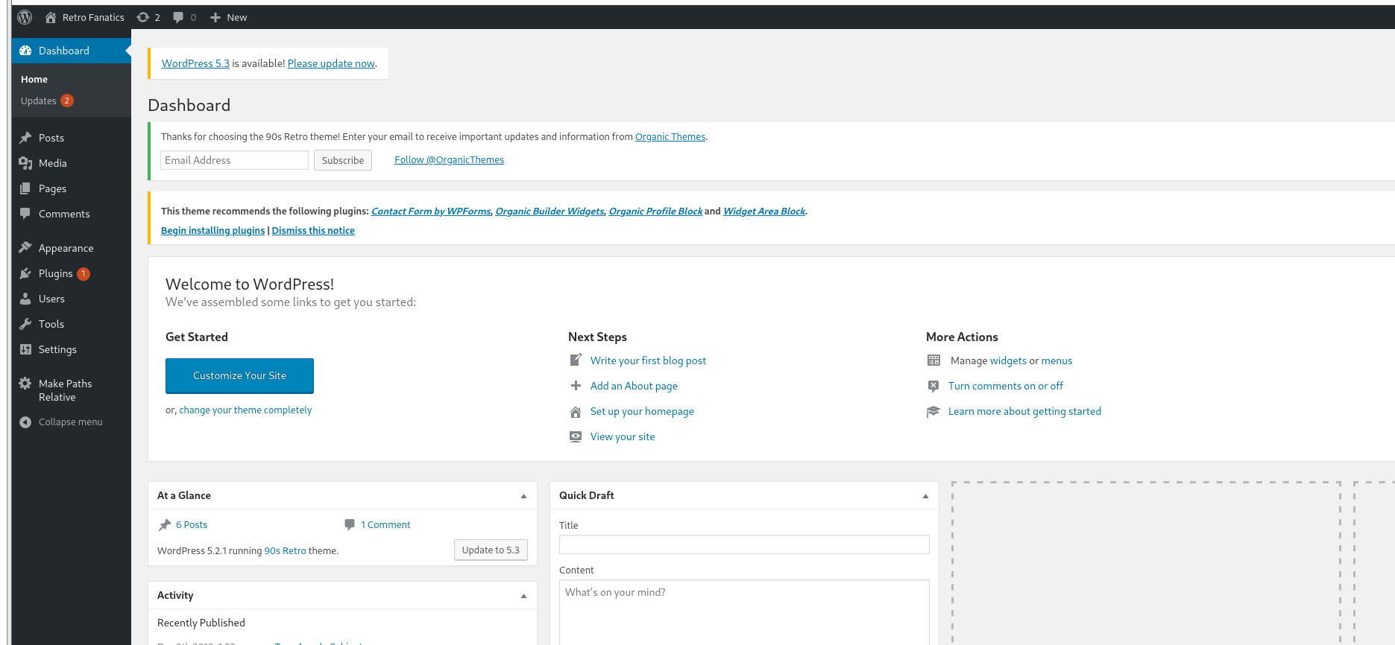Click the Make Paths Relative gear icon
1395x645 pixels.
25,384
